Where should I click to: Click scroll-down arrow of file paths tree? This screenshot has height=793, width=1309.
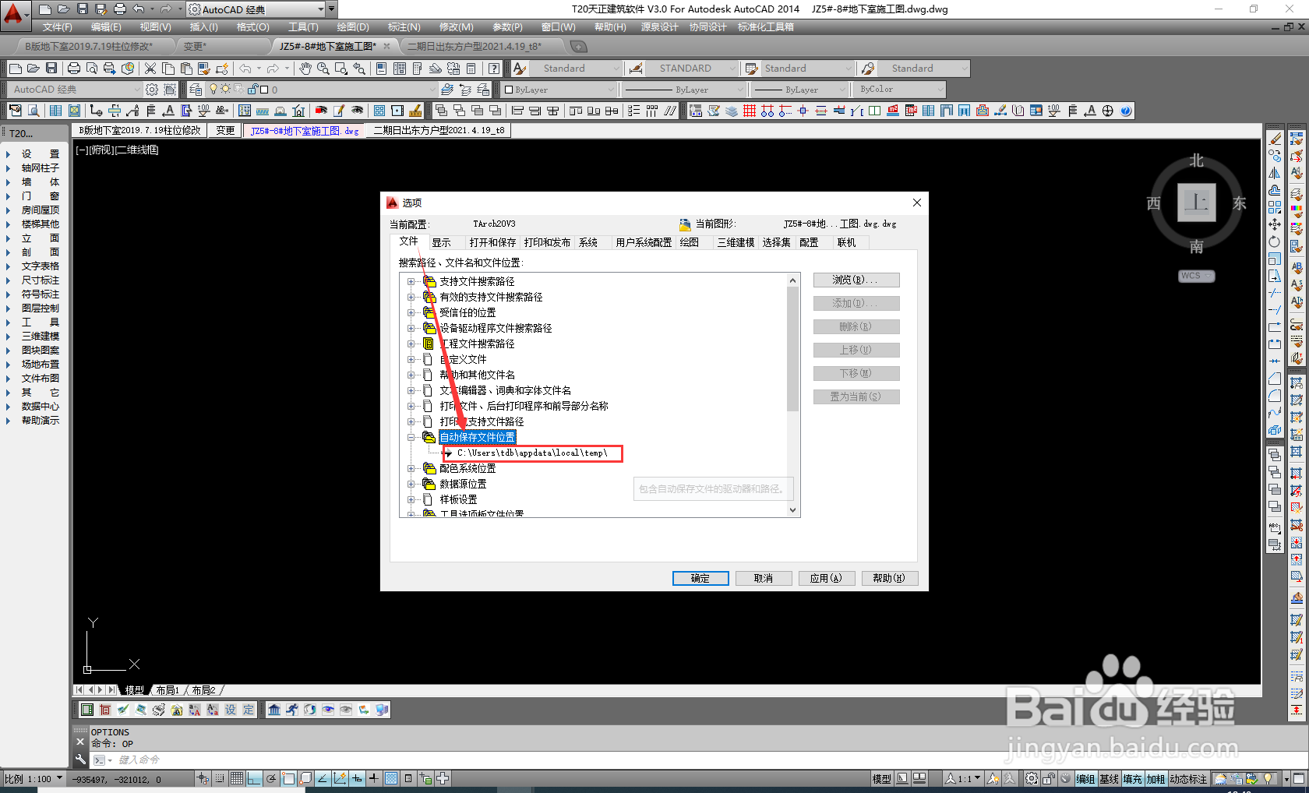click(792, 510)
